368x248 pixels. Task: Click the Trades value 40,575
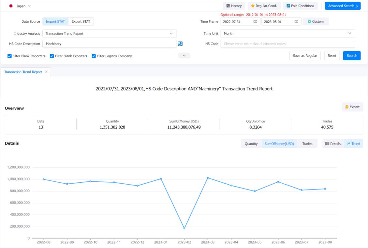[327, 127]
